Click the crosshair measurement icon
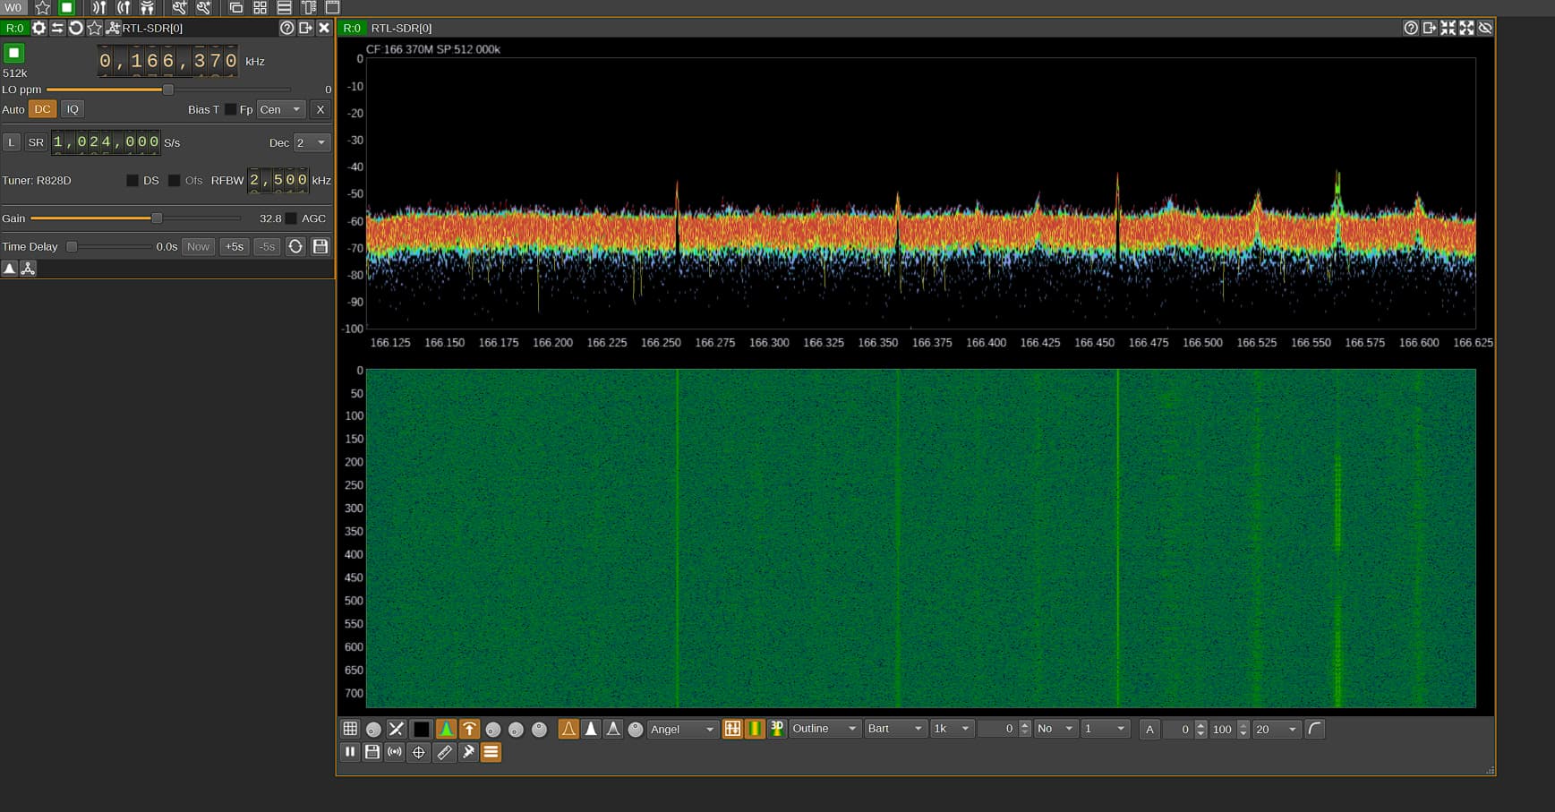Image resolution: width=1555 pixels, height=812 pixels. point(418,752)
